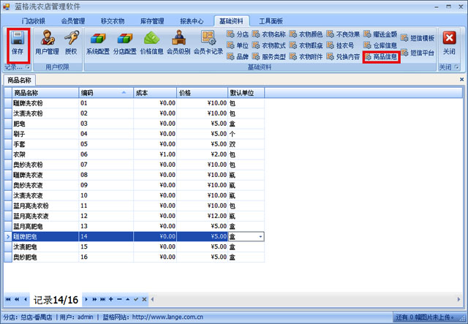Add a new record with the plus button
The width and height of the screenshot is (468, 324).
point(111,299)
